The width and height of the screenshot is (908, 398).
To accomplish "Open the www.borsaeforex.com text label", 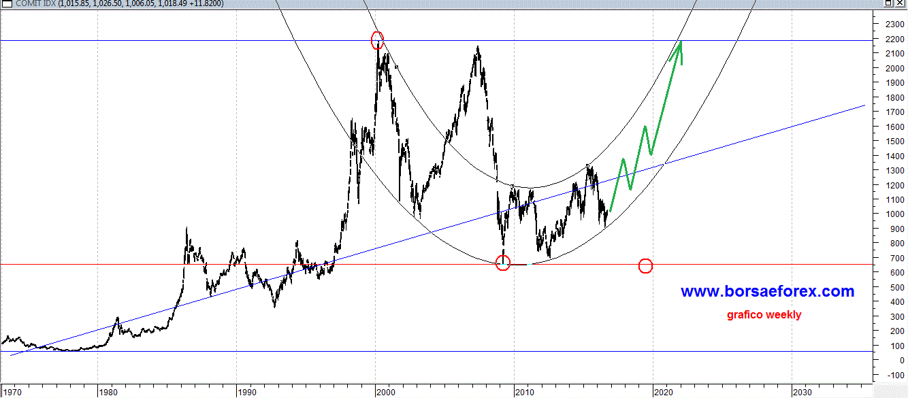I will [766, 291].
